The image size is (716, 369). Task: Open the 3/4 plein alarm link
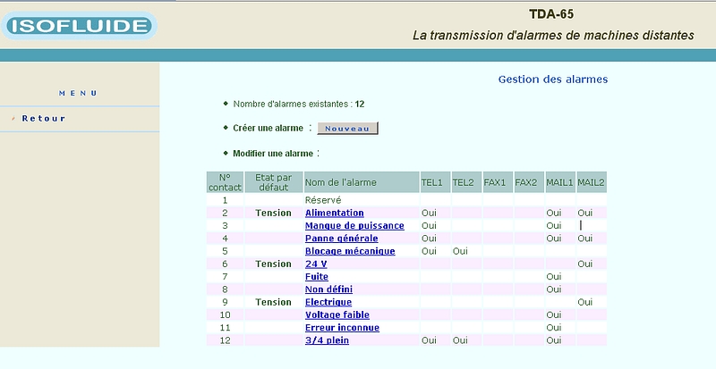pos(327,340)
